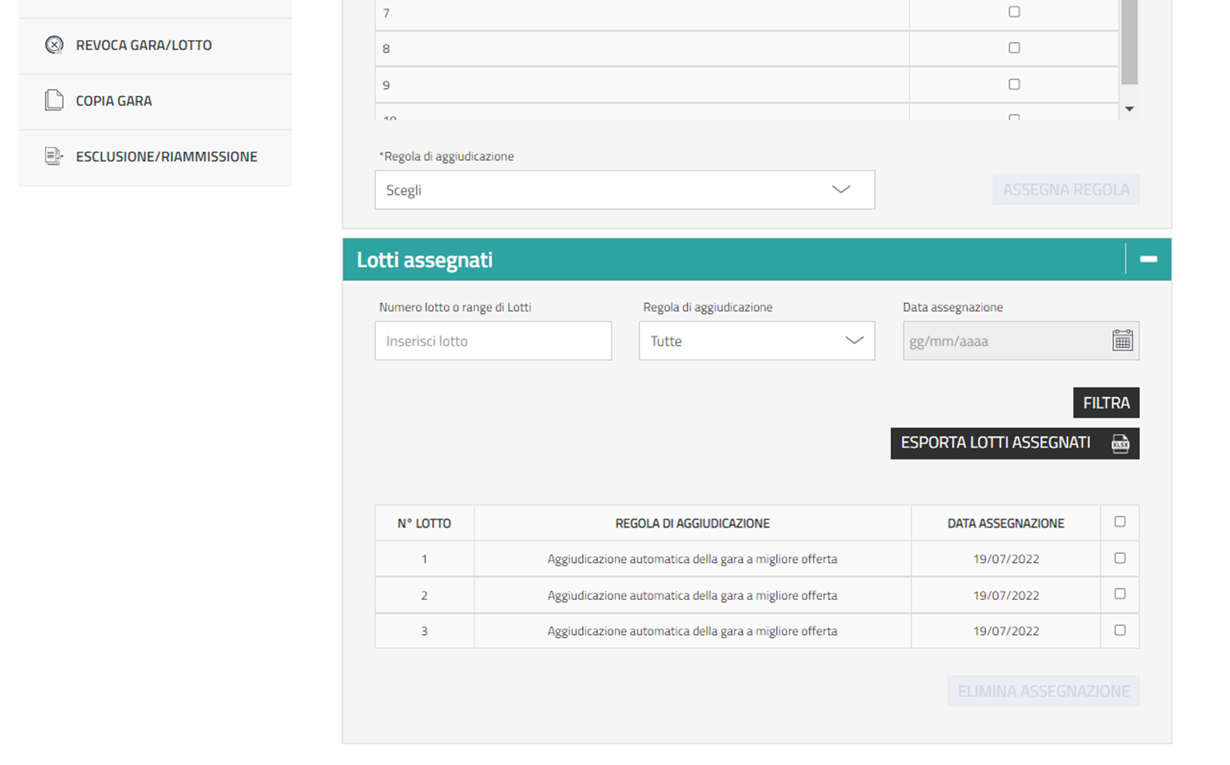Click the lots list vertical scrollbar thumb

(1130, 42)
